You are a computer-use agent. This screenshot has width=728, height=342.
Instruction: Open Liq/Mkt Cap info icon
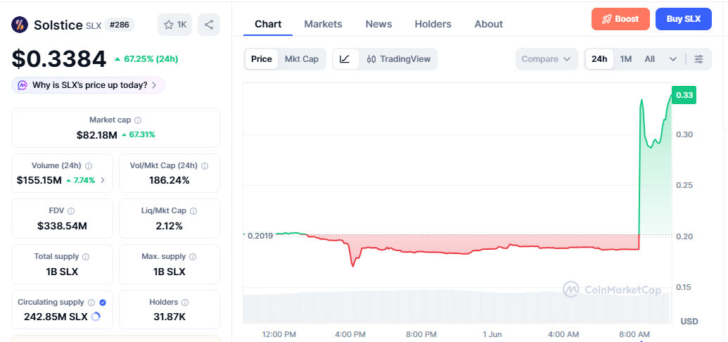[x=193, y=210]
